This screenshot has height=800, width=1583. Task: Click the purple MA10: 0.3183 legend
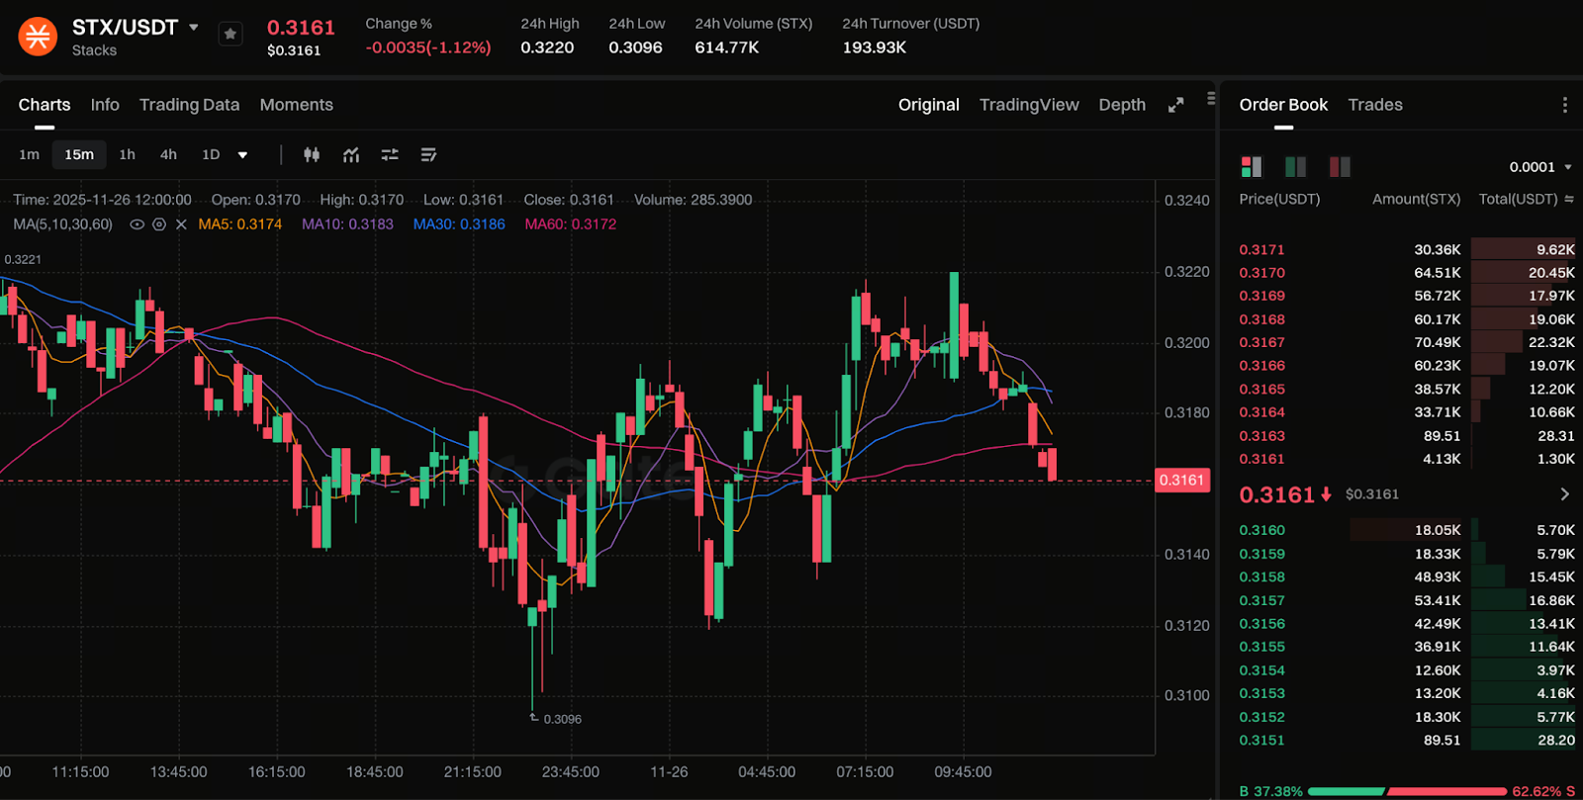[x=347, y=224]
